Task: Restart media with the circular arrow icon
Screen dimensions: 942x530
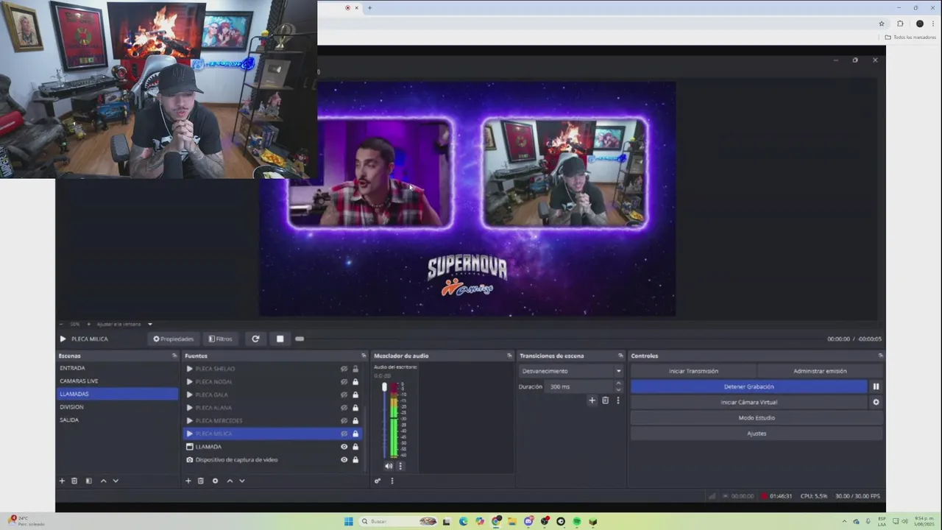Action: pyautogui.click(x=255, y=339)
